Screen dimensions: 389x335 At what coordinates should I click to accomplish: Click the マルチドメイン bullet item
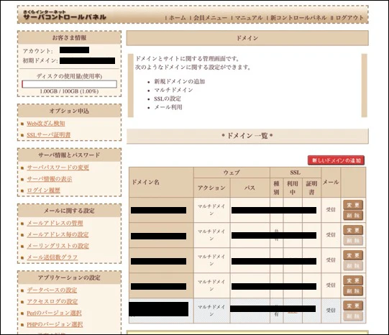[x=173, y=90]
